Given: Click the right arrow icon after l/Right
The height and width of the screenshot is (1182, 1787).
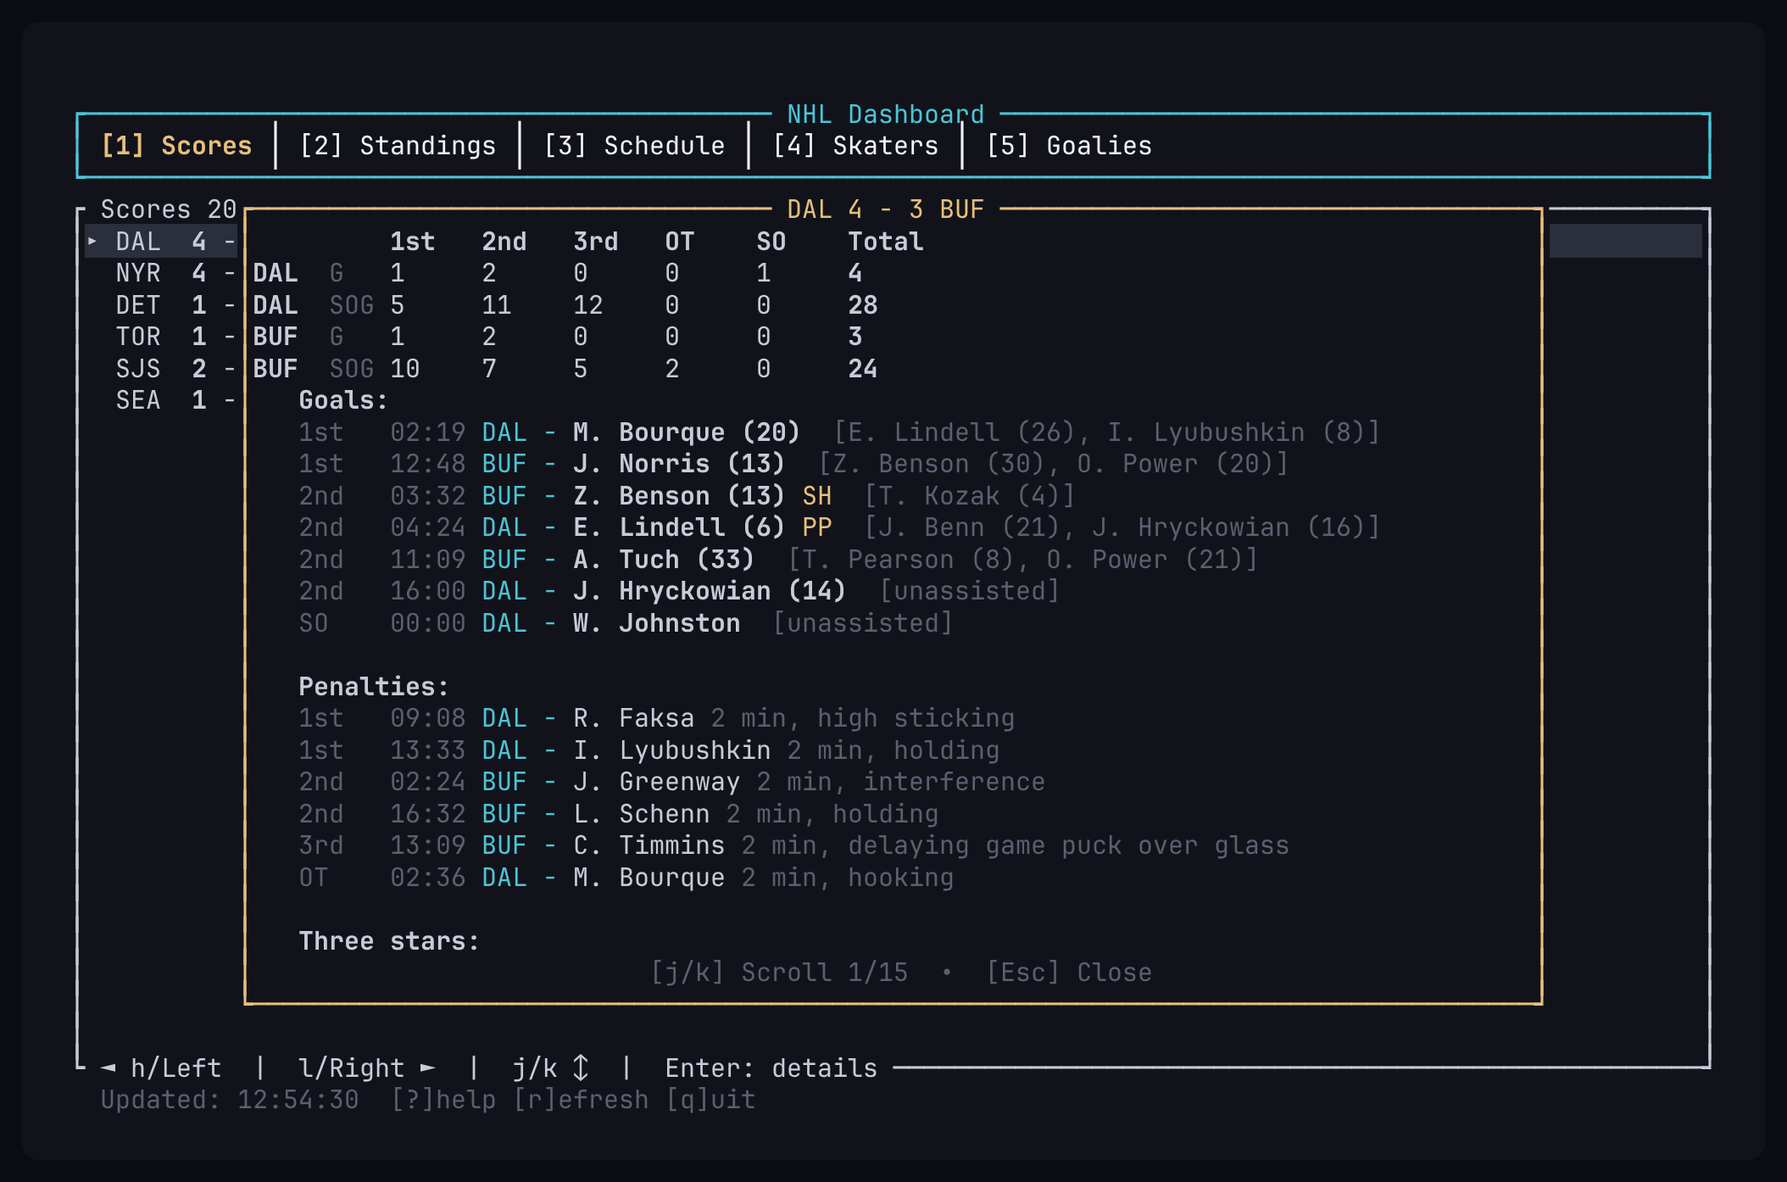Looking at the screenshot, I should tap(428, 1068).
